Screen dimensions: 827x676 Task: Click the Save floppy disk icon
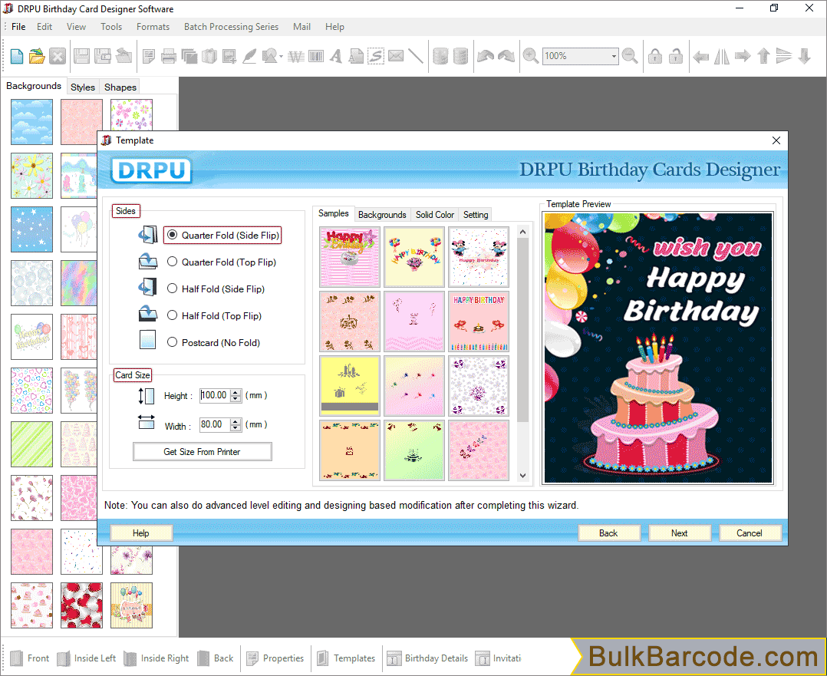81,56
